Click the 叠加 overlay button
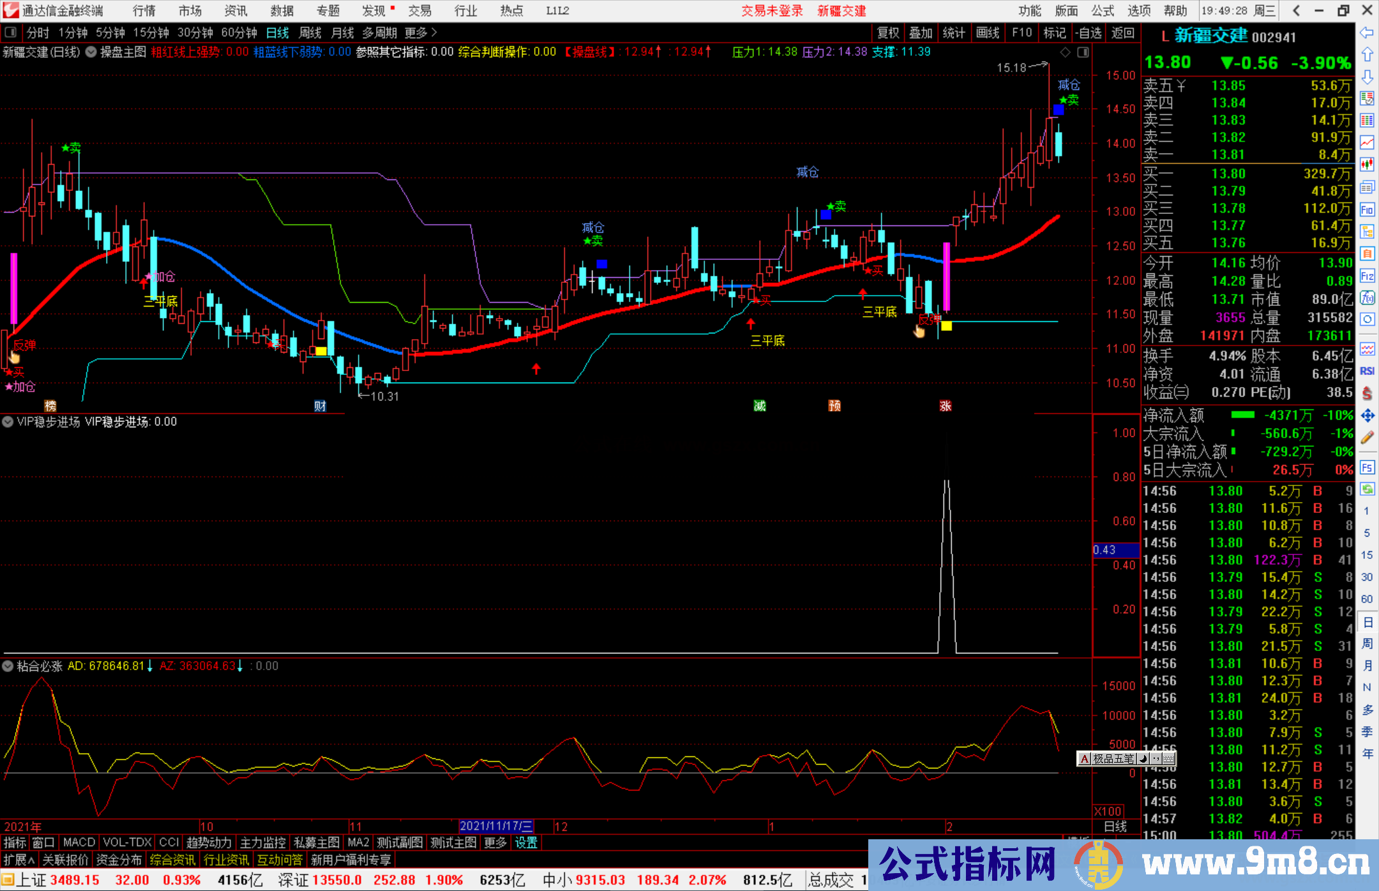Viewport: 1379px width, 891px height. (921, 33)
